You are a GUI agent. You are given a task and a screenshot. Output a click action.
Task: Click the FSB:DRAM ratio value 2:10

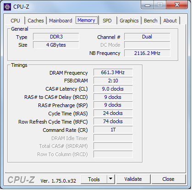click(x=113, y=81)
